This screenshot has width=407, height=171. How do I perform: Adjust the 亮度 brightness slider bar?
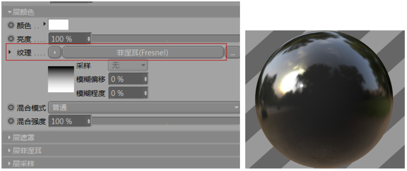(x=165, y=39)
